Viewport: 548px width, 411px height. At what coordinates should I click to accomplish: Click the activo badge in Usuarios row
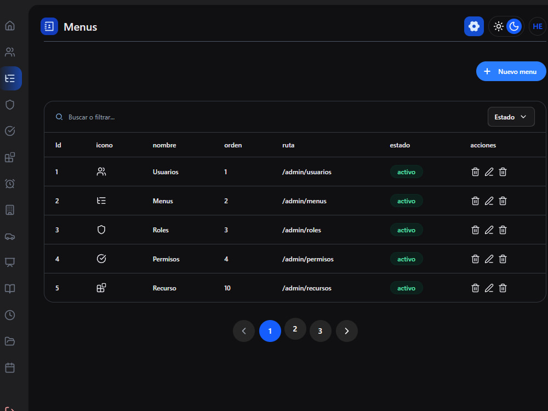tap(407, 172)
